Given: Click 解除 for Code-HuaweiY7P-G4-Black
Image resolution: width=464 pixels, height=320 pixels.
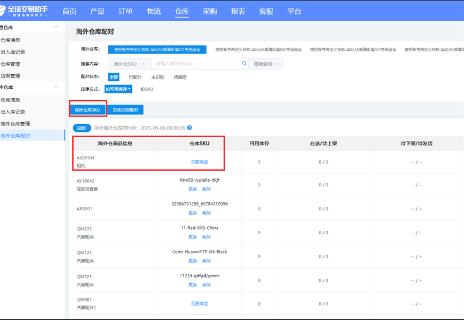Looking at the screenshot, I should pos(207,261).
